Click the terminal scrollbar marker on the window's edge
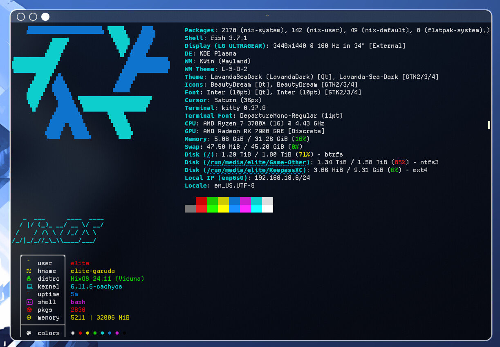 pos(489,125)
